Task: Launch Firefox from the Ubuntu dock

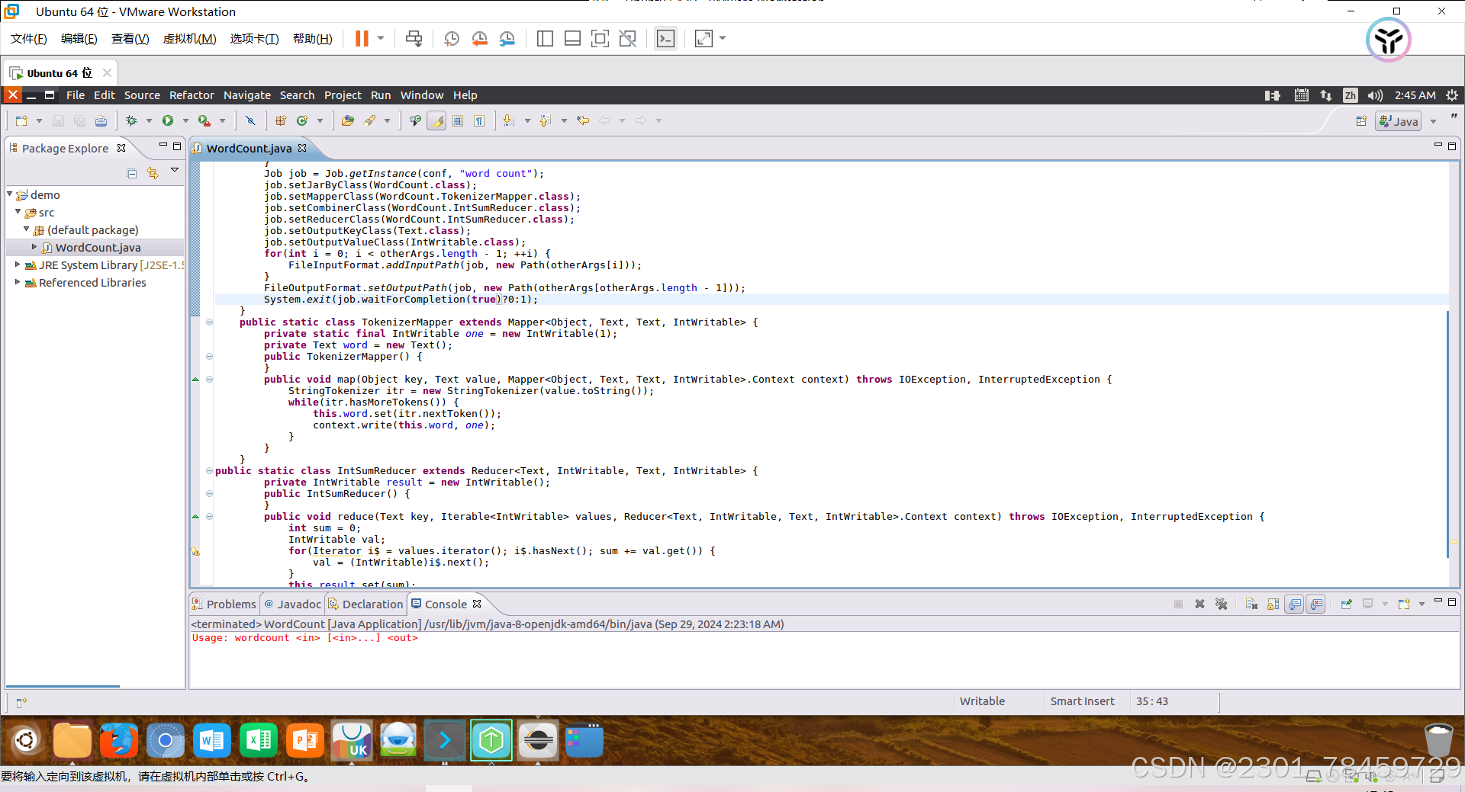Action: pos(119,740)
